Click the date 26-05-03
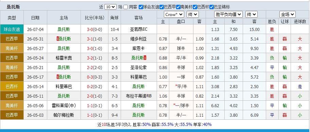Screen dimensions: 310x132 [35, 115]
